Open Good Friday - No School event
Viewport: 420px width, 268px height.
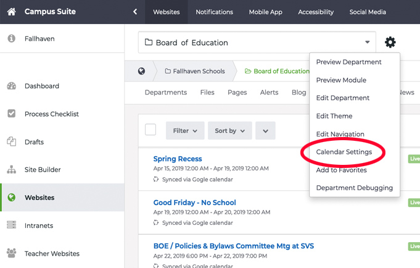[195, 203]
